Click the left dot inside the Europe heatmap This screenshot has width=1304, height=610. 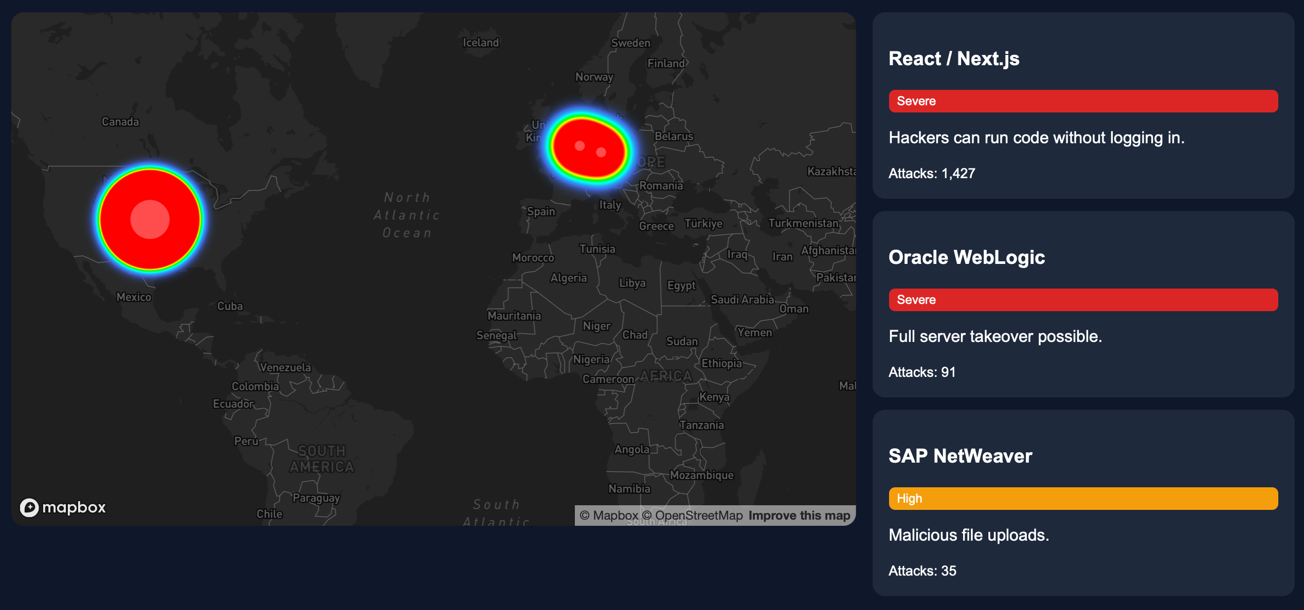click(x=579, y=146)
